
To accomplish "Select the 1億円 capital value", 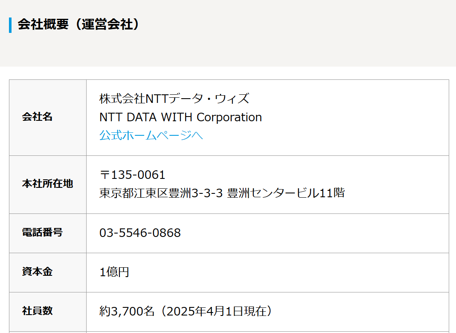I will 114,272.
